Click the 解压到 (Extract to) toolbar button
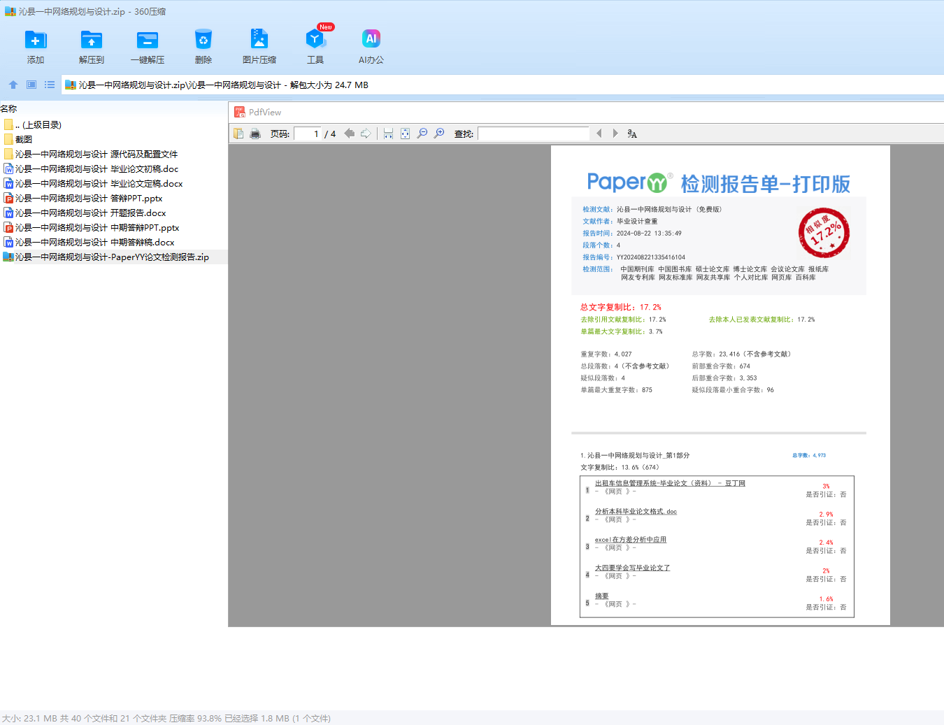944x725 pixels. [x=92, y=47]
